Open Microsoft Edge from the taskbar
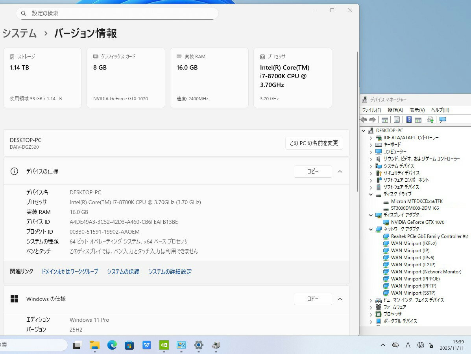 (112, 345)
